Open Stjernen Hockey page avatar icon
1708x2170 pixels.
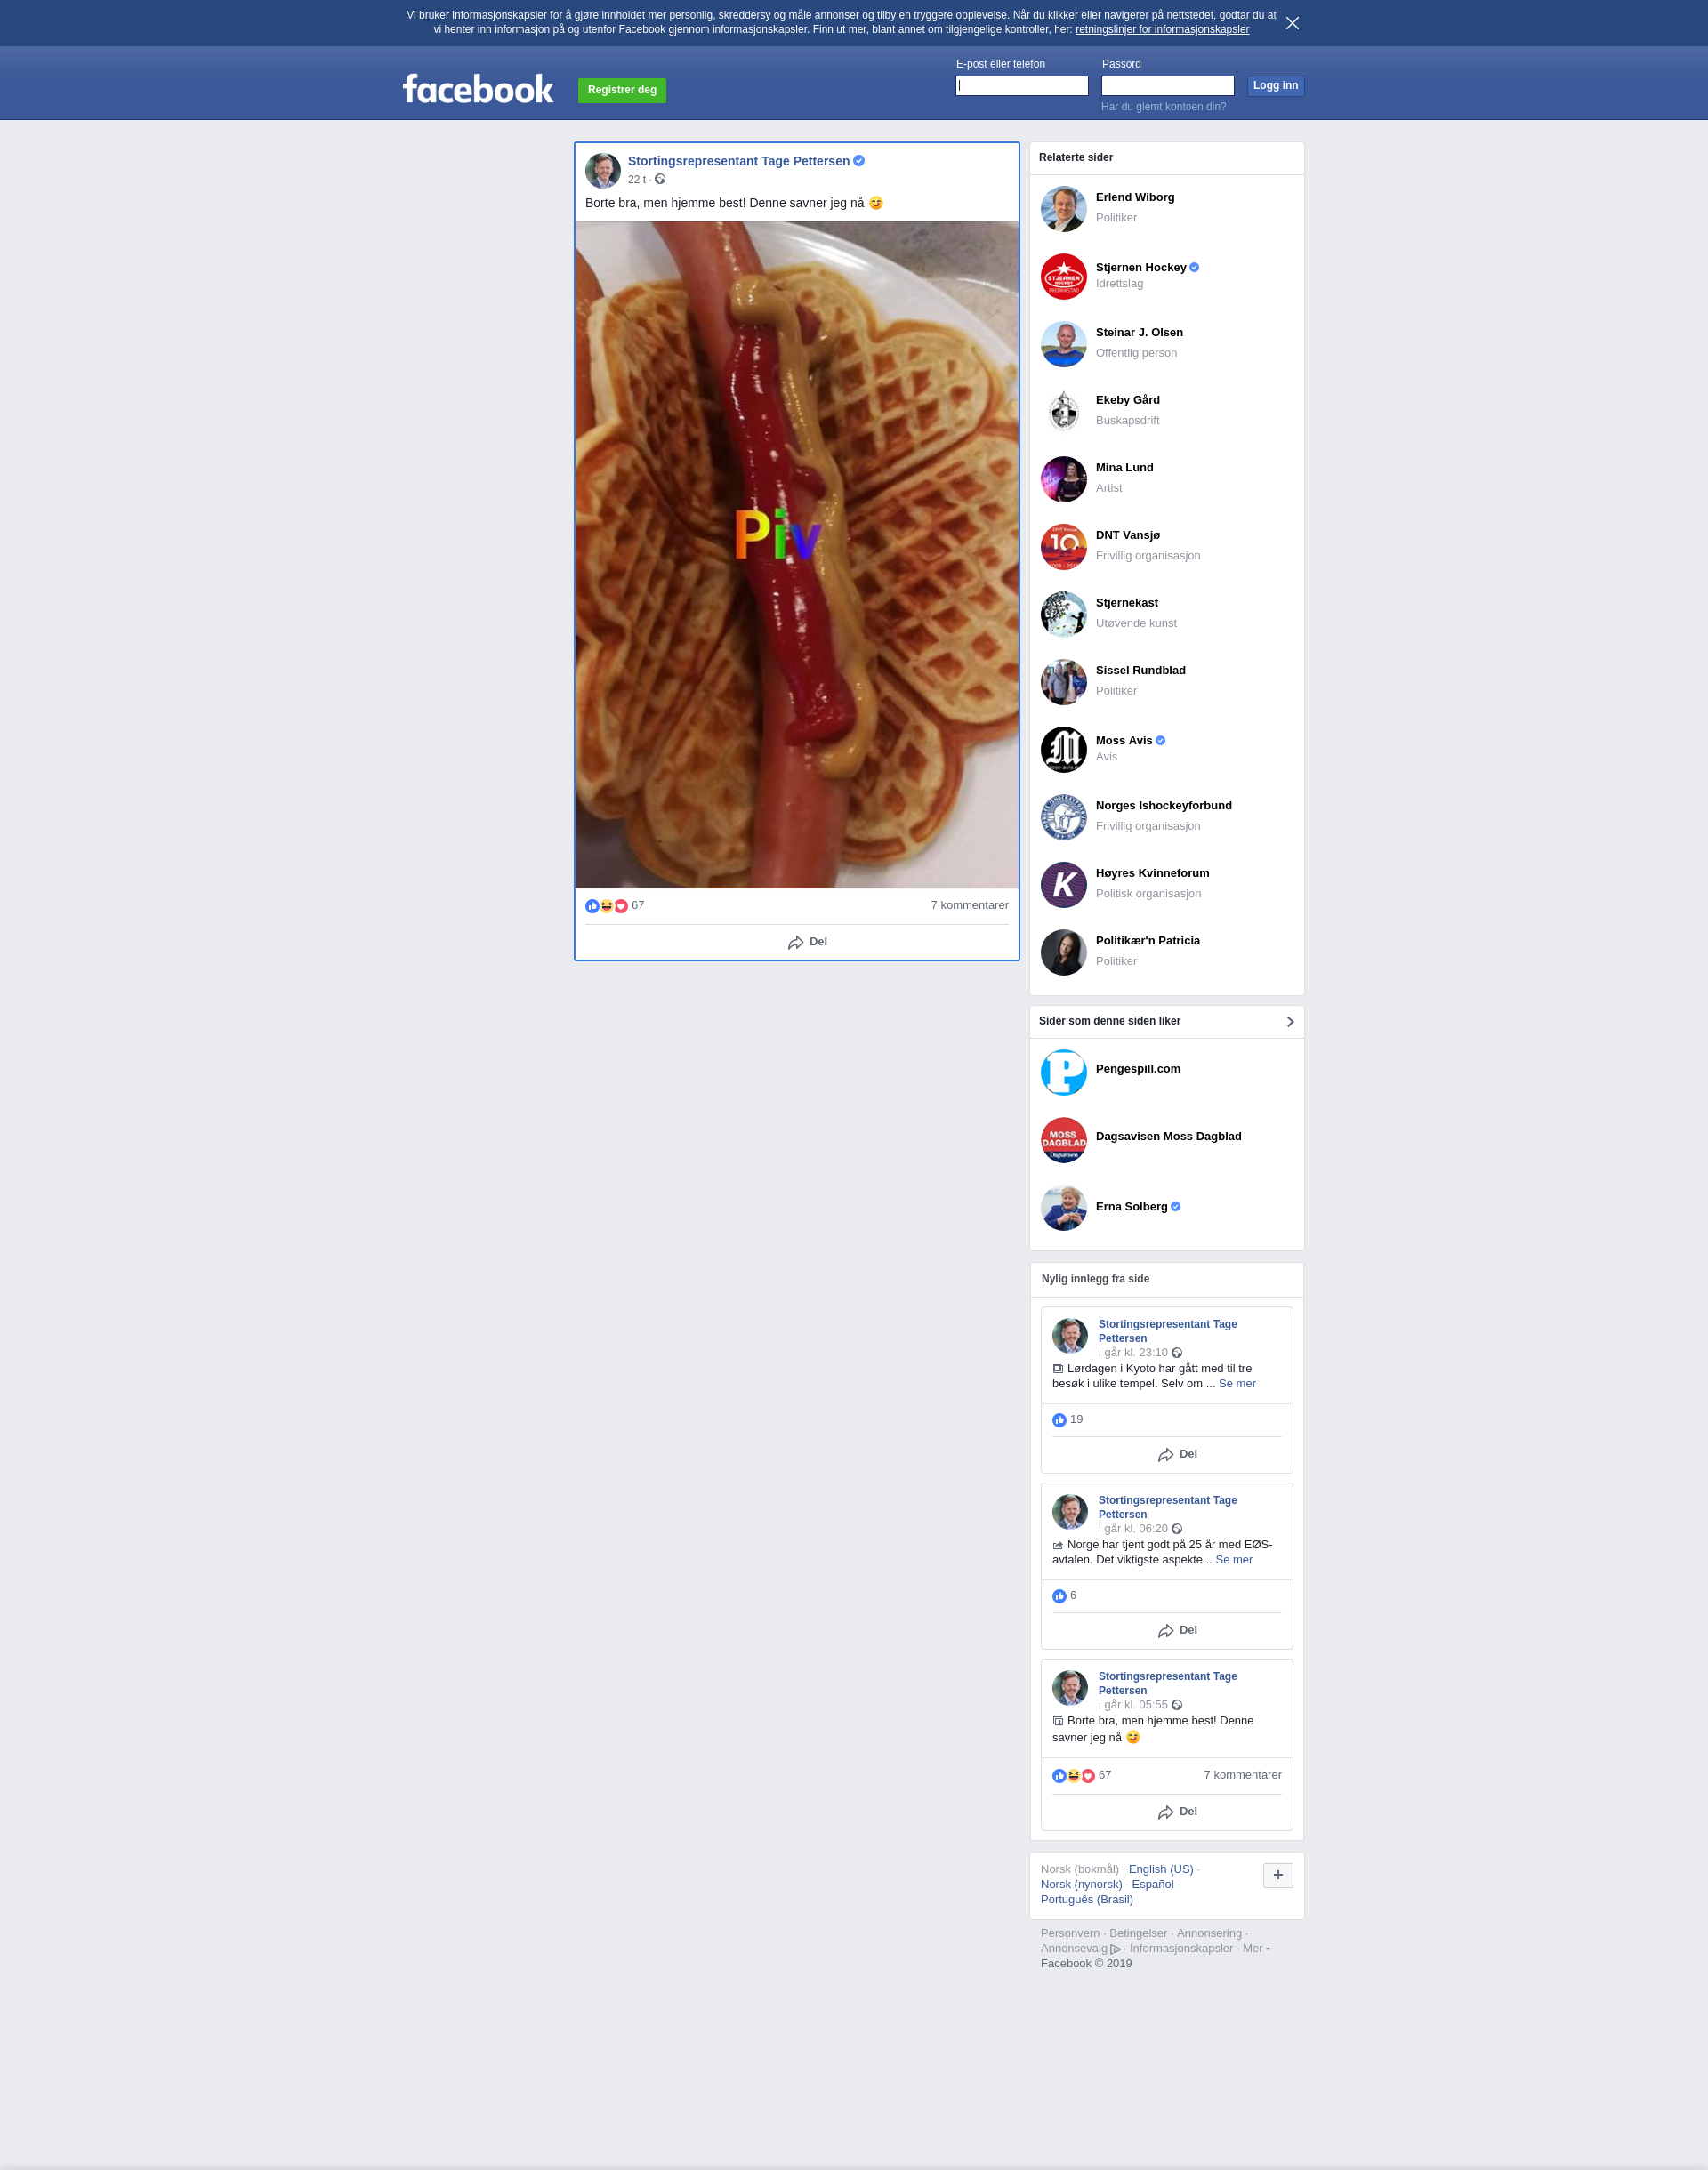[1063, 277]
